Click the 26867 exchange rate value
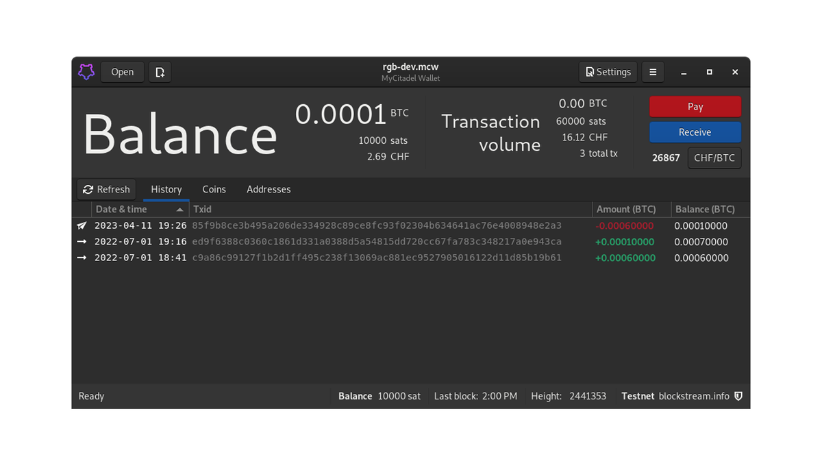Image resolution: width=822 pixels, height=470 pixels. tap(666, 158)
